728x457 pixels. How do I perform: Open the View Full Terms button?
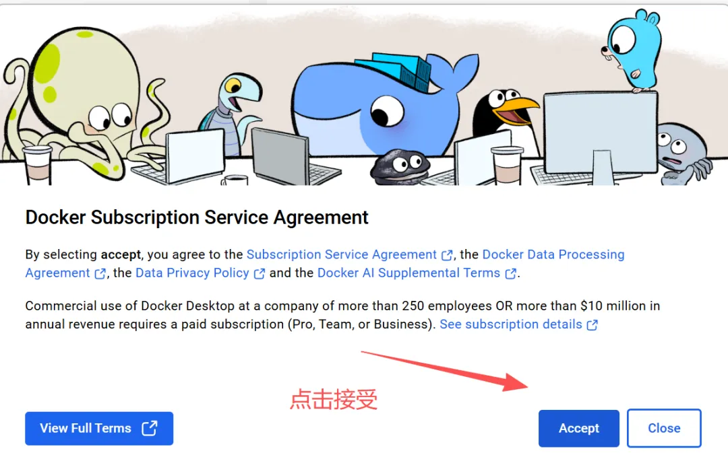coord(99,428)
